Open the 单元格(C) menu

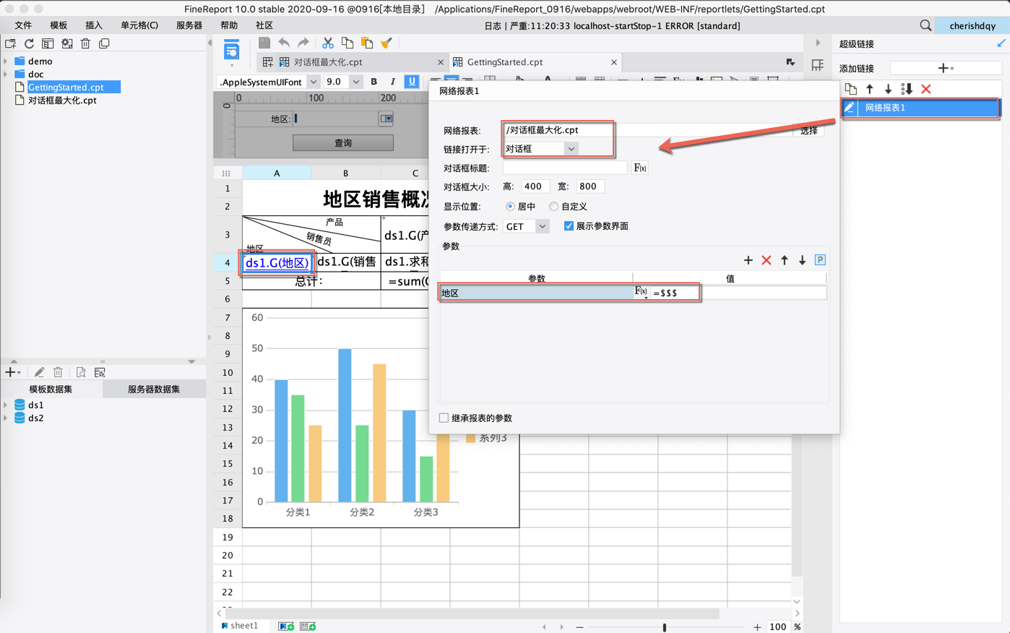click(139, 25)
